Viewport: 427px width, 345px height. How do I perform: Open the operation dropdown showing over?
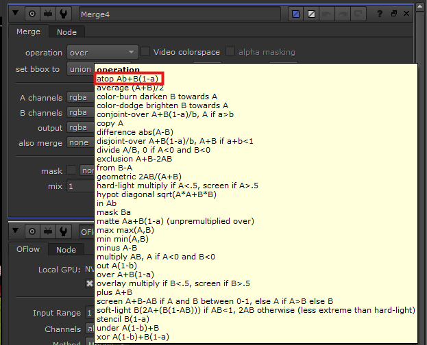pos(103,52)
